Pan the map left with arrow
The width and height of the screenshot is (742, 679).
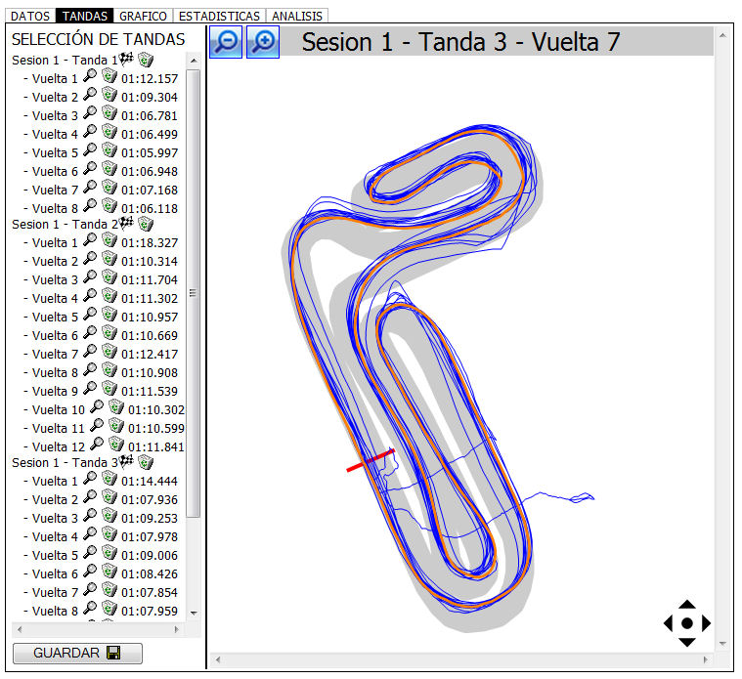coord(668,623)
